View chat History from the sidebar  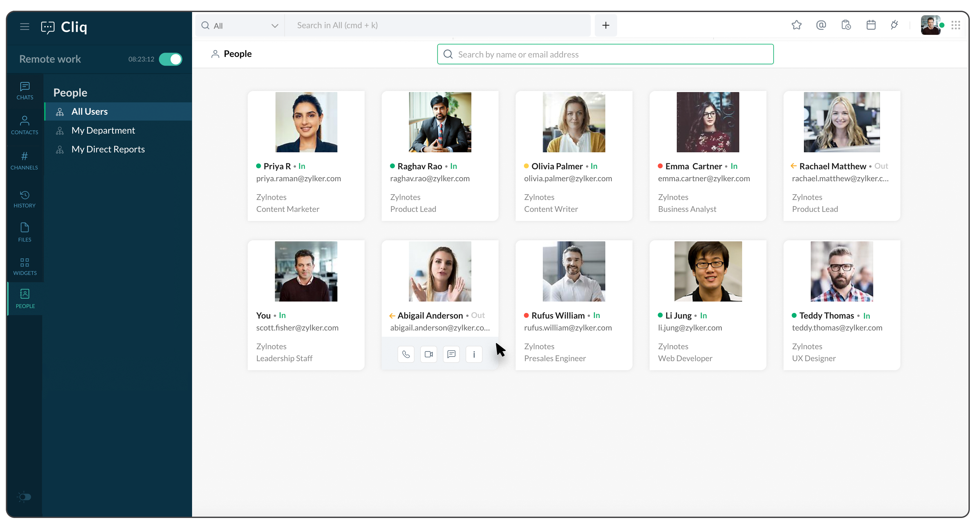pyautogui.click(x=24, y=199)
